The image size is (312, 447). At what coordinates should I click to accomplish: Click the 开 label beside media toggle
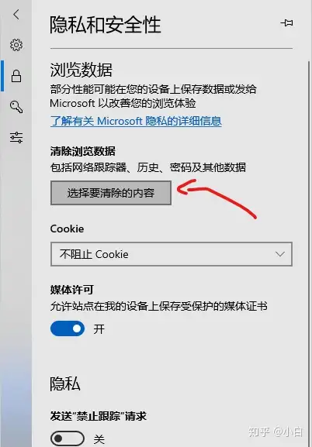click(99, 329)
